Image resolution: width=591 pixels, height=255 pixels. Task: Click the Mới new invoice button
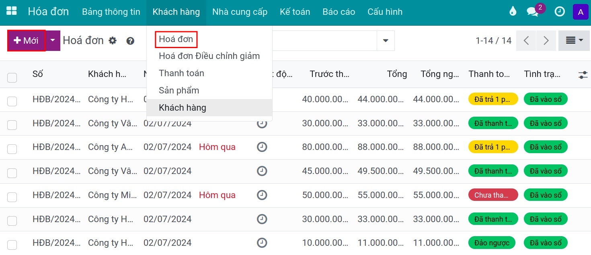(26, 40)
